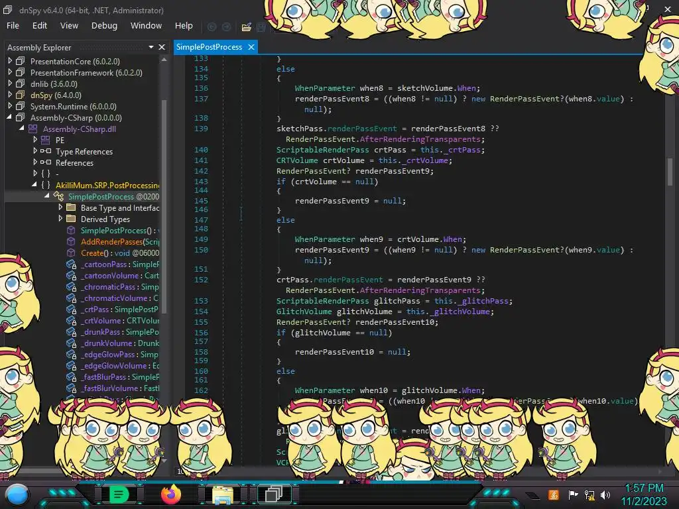Screen dimensions: 679x509
Task: Click the _cartoonPass field icon
Action: [71, 264]
